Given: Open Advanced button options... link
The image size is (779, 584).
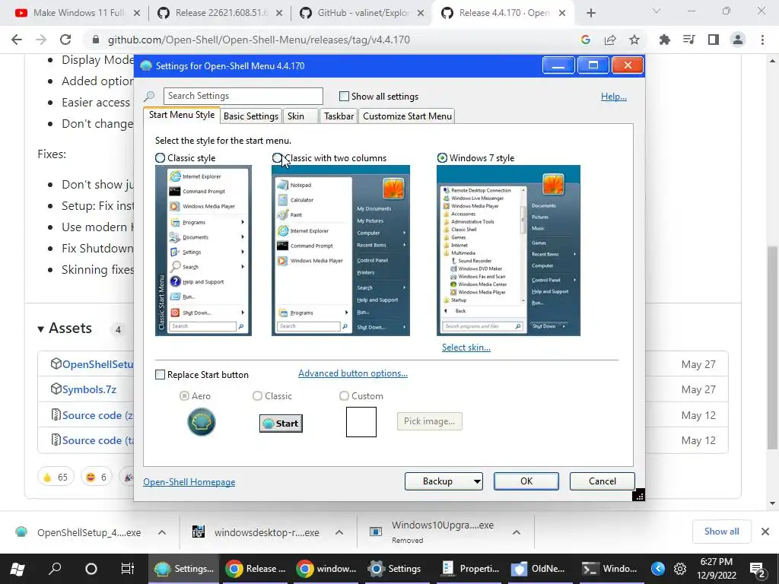Looking at the screenshot, I should click(x=353, y=373).
